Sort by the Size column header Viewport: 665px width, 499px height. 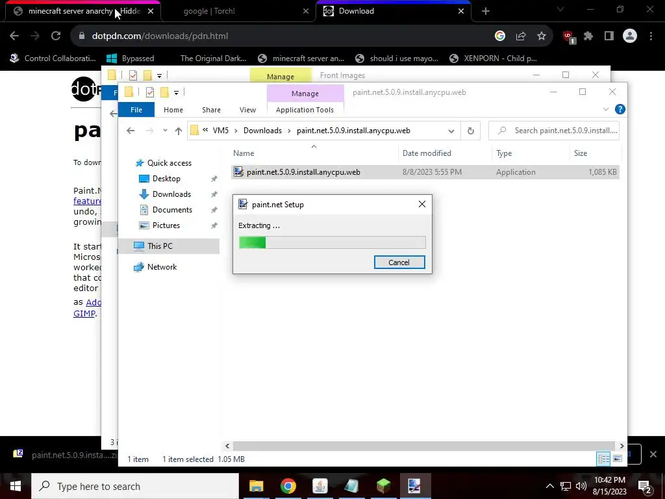pyautogui.click(x=580, y=153)
